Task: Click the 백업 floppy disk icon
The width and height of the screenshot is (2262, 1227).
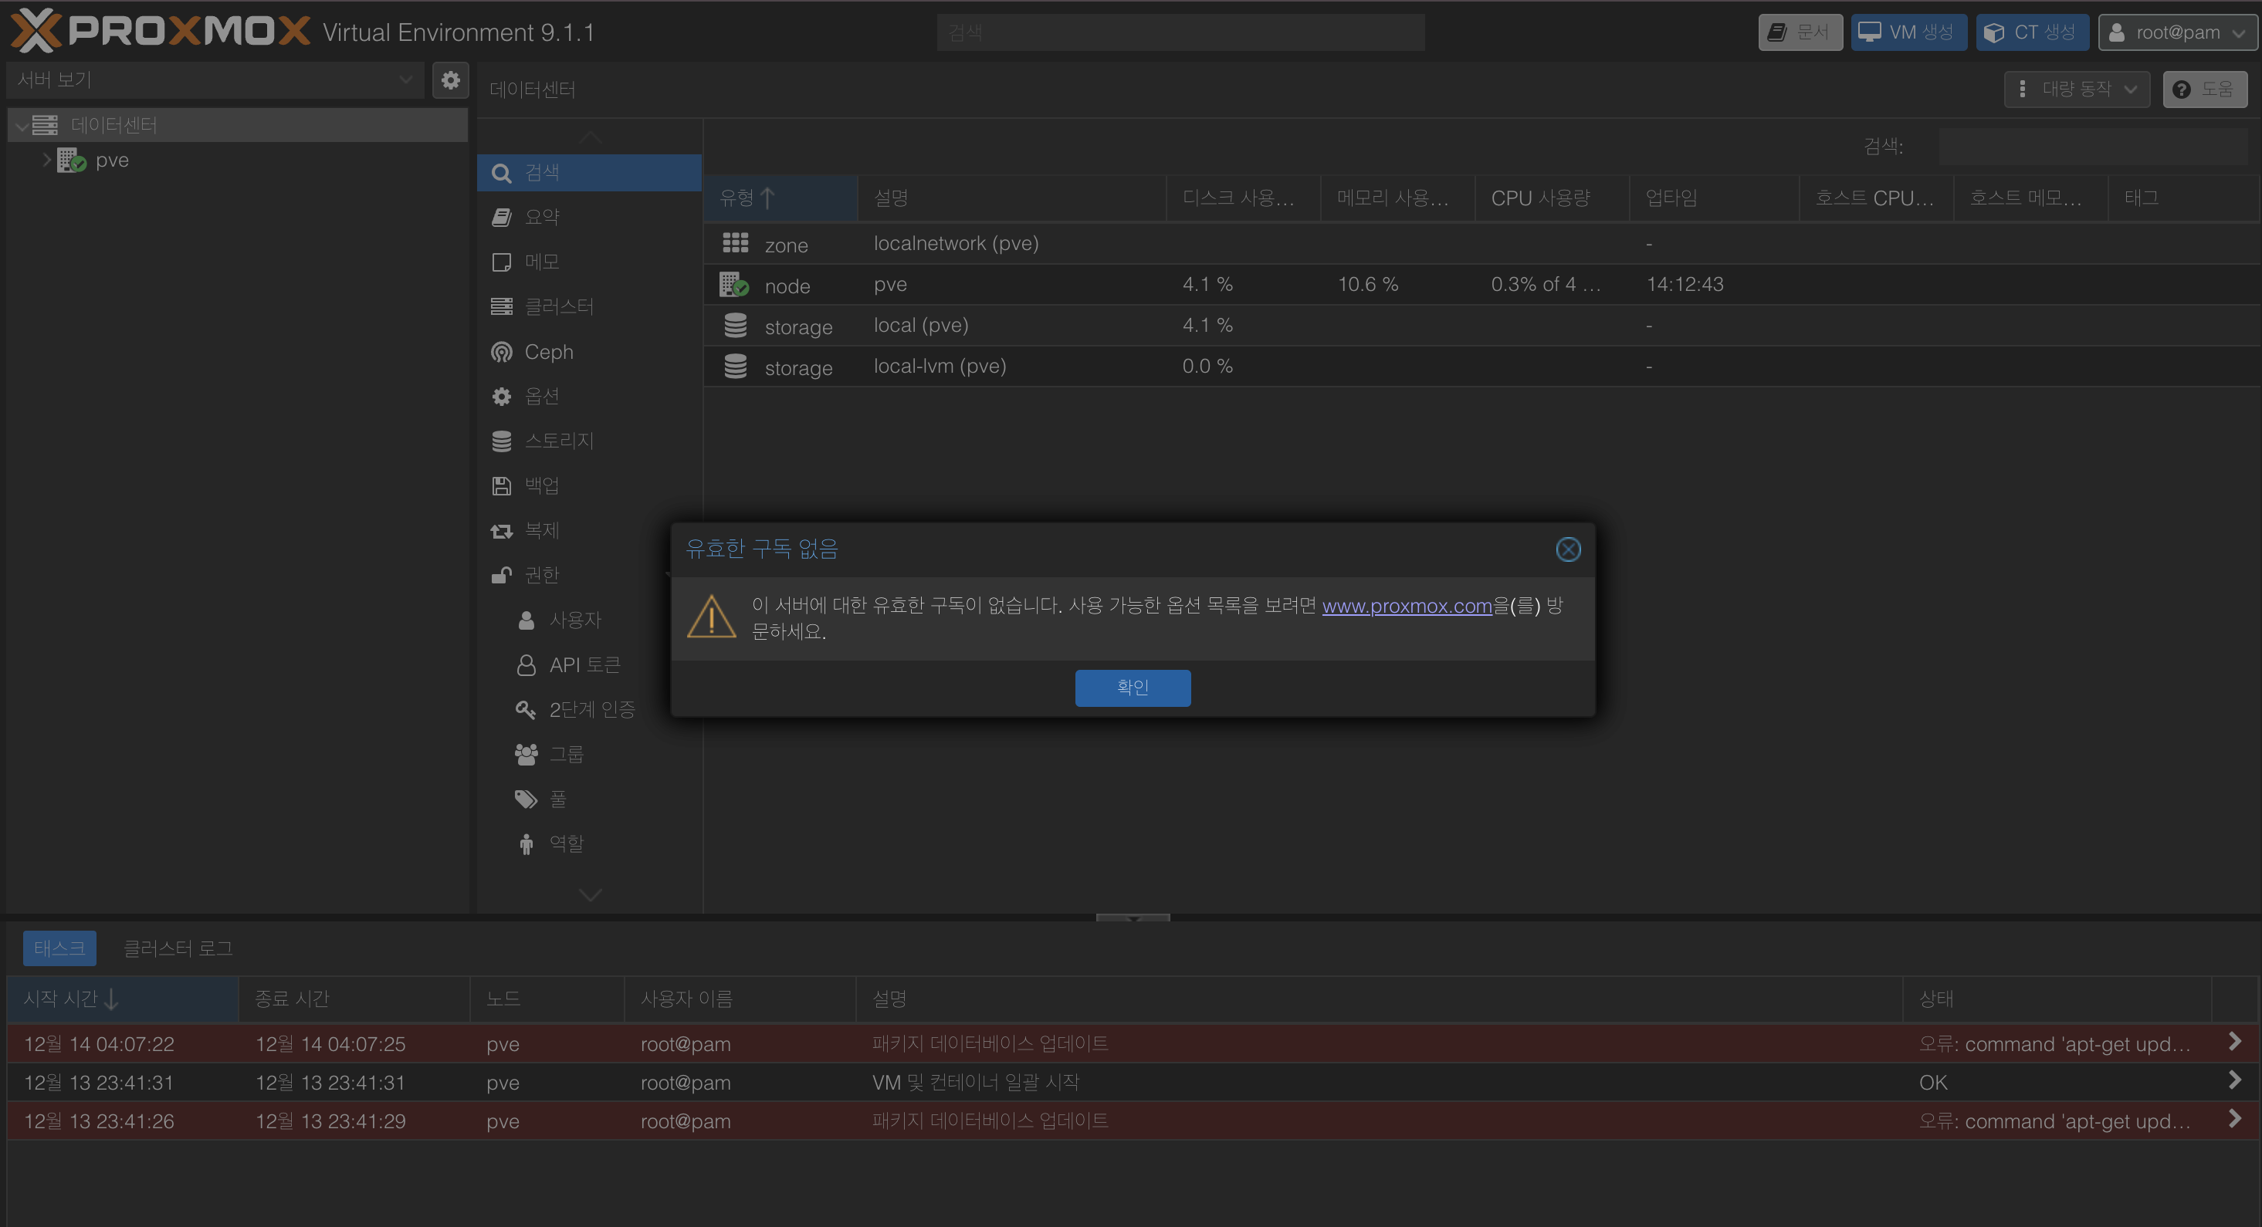Action: click(501, 485)
